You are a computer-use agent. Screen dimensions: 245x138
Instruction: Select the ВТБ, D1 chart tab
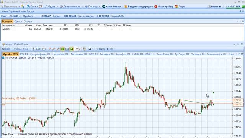point(24,54)
